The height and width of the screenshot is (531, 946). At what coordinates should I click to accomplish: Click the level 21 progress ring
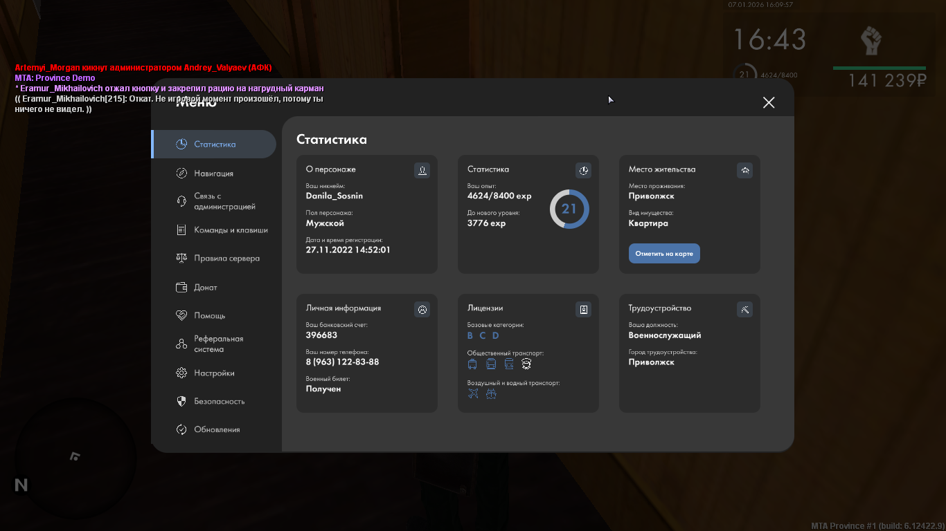click(x=569, y=208)
